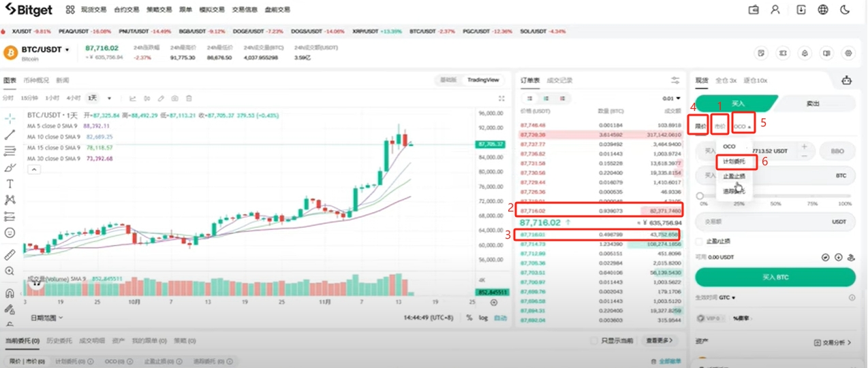Open the 日期范围 date range dropdown
This screenshot has height=368, width=868.
pyautogui.click(x=46, y=318)
